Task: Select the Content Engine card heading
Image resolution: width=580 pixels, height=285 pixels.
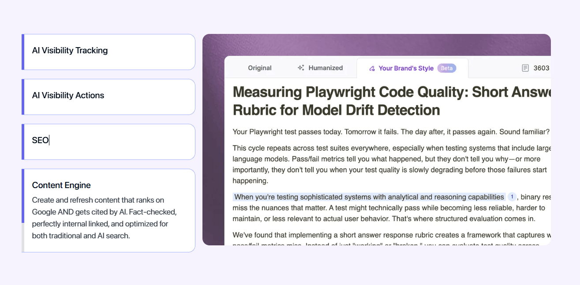Action: 61,185
